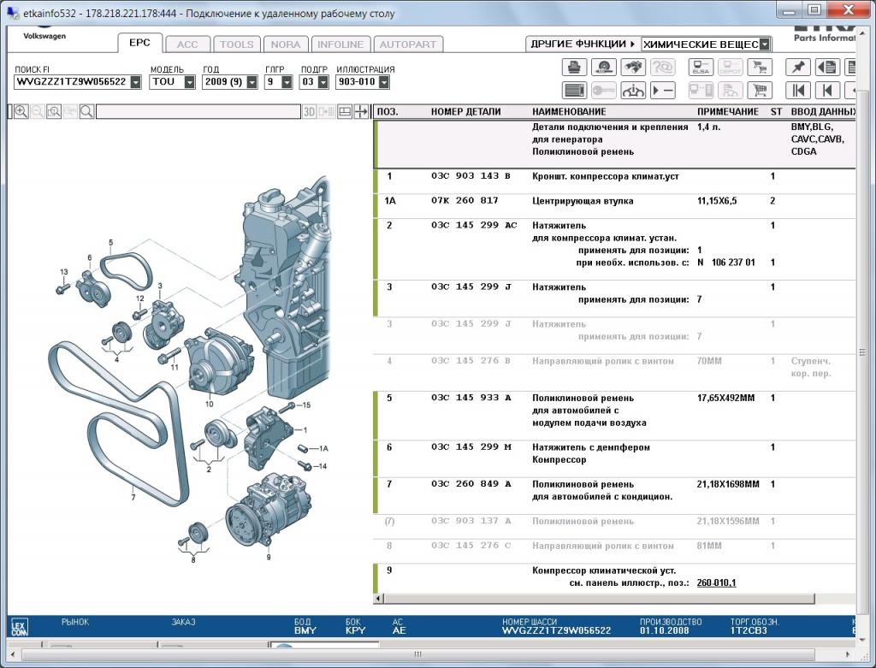Viewport: 876px width, 668px height.
Task: Click the НАИМЕНОВАНИЕ column header
Action: (569, 112)
